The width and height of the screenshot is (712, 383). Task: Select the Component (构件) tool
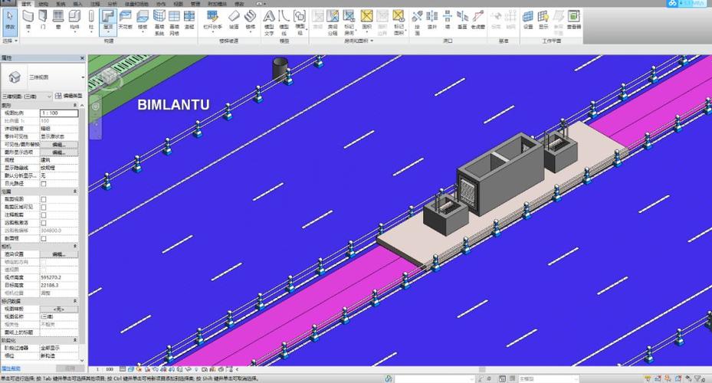coord(74,20)
